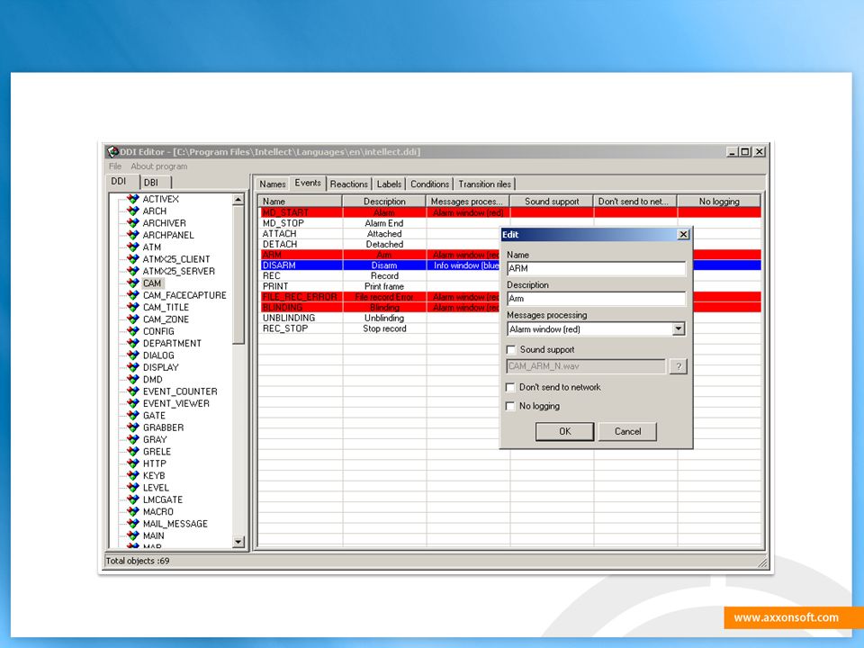Click the Name input field

click(596, 268)
